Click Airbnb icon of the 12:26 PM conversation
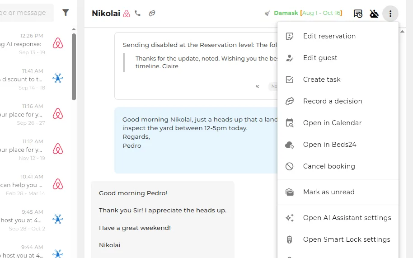Image resolution: width=413 pixels, height=258 pixels. [x=58, y=43]
